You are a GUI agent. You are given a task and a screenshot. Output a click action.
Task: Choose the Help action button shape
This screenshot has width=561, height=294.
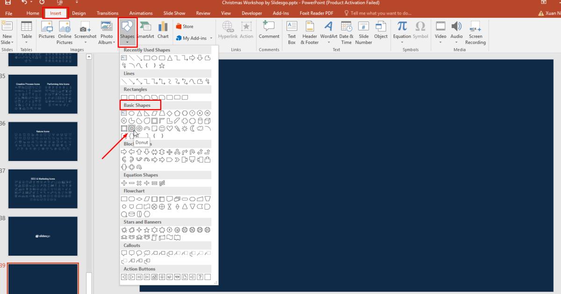click(x=200, y=277)
